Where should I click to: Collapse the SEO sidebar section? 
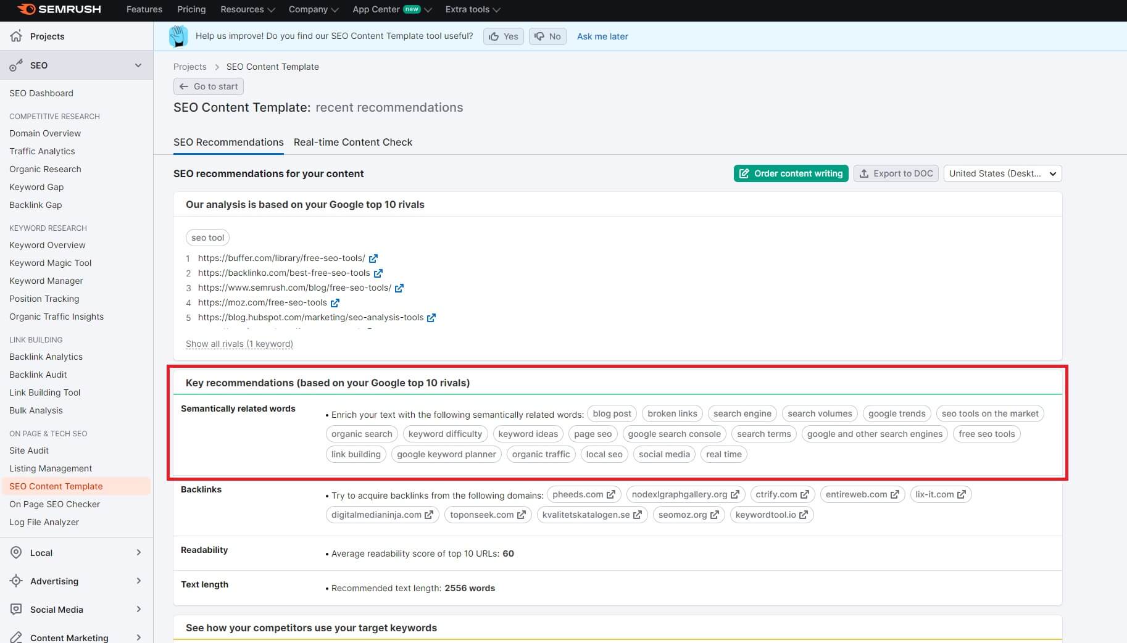pyautogui.click(x=138, y=65)
